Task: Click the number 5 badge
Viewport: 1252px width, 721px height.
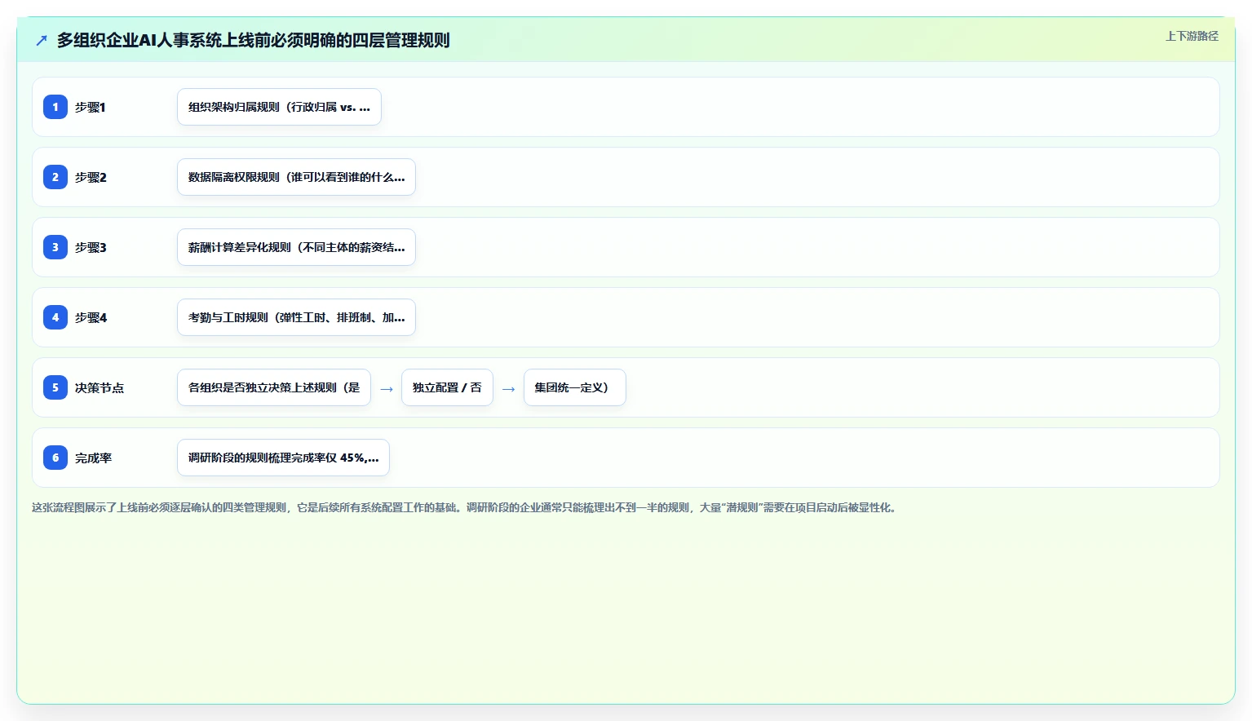Action: point(55,387)
